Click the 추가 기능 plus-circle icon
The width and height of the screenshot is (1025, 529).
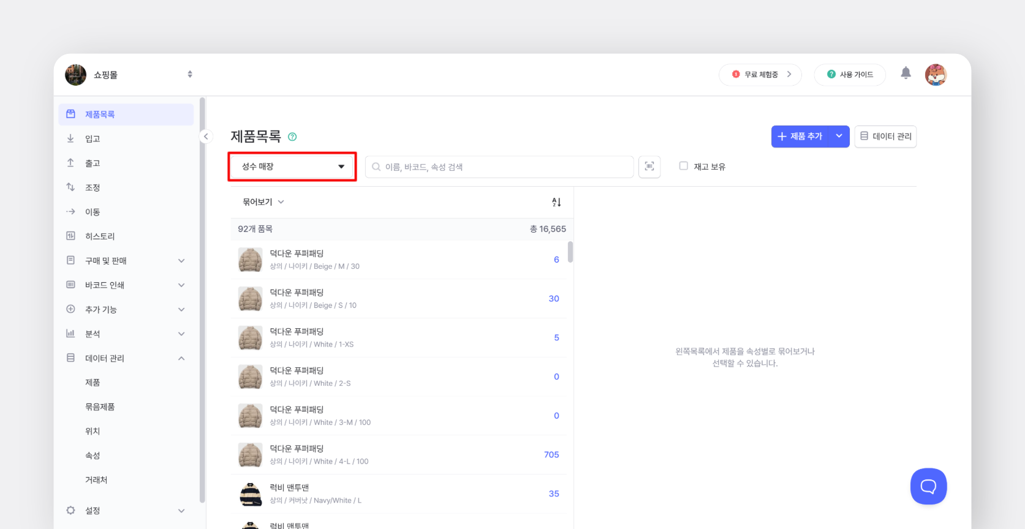click(70, 309)
